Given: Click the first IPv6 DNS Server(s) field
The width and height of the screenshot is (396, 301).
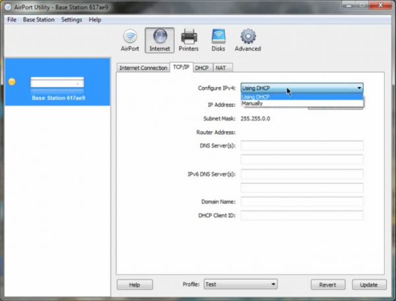Looking at the screenshot, I should (x=302, y=174).
